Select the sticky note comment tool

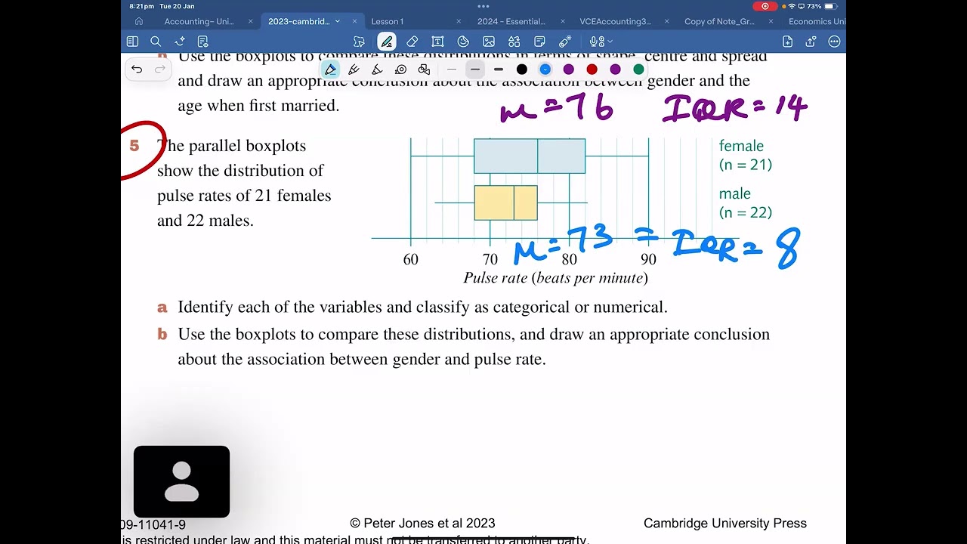[x=539, y=42]
